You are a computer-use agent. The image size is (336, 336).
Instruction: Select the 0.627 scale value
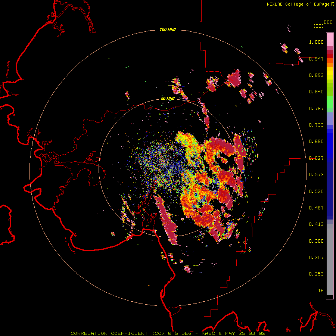coord(316,158)
